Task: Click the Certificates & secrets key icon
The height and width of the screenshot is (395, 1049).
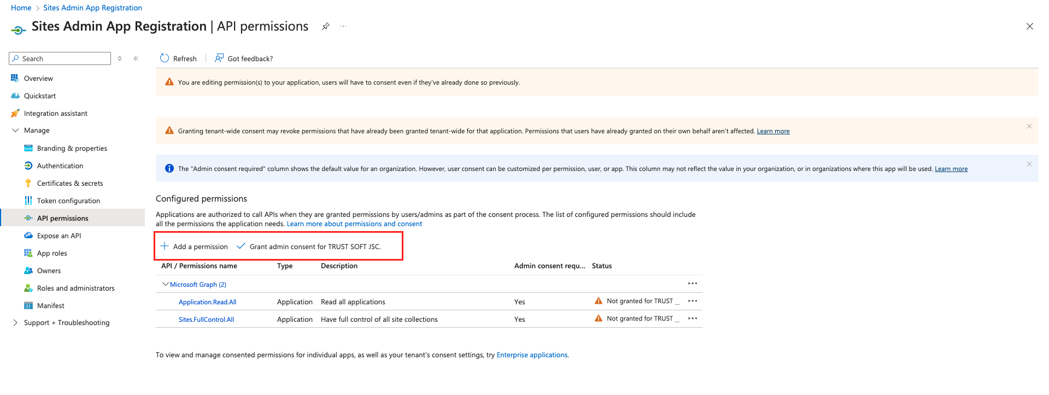Action: point(28,183)
